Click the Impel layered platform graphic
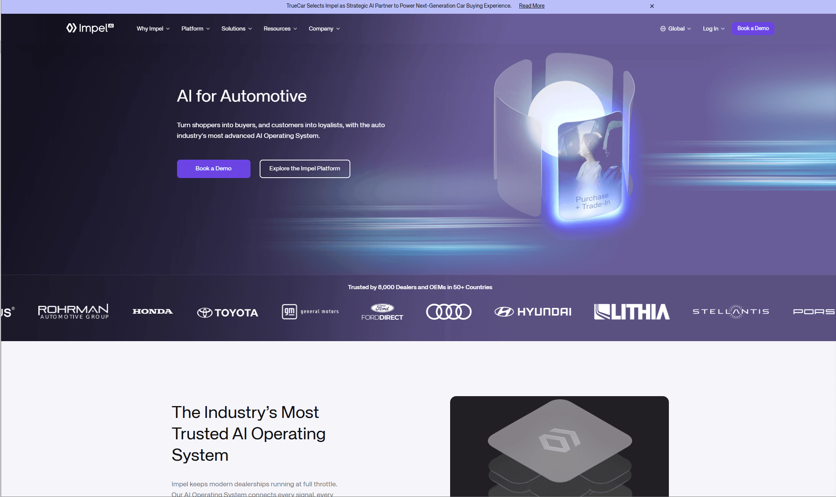836x497 pixels. pyautogui.click(x=560, y=446)
